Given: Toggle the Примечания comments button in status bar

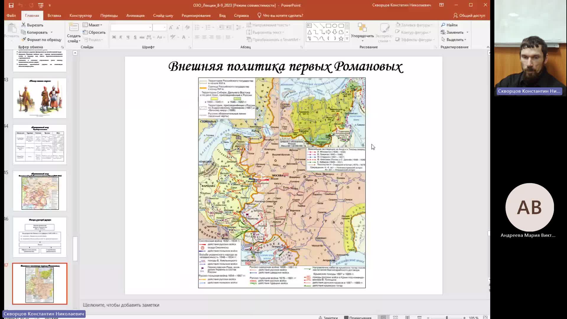Looking at the screenshot, I should (358, 318).
